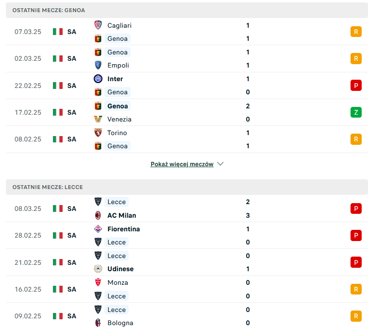Image resolution: width=368 pixels, height=329 pixels.
Task: Click the Inter club logo
Action: pyautogui.click(x=98, y=79)
